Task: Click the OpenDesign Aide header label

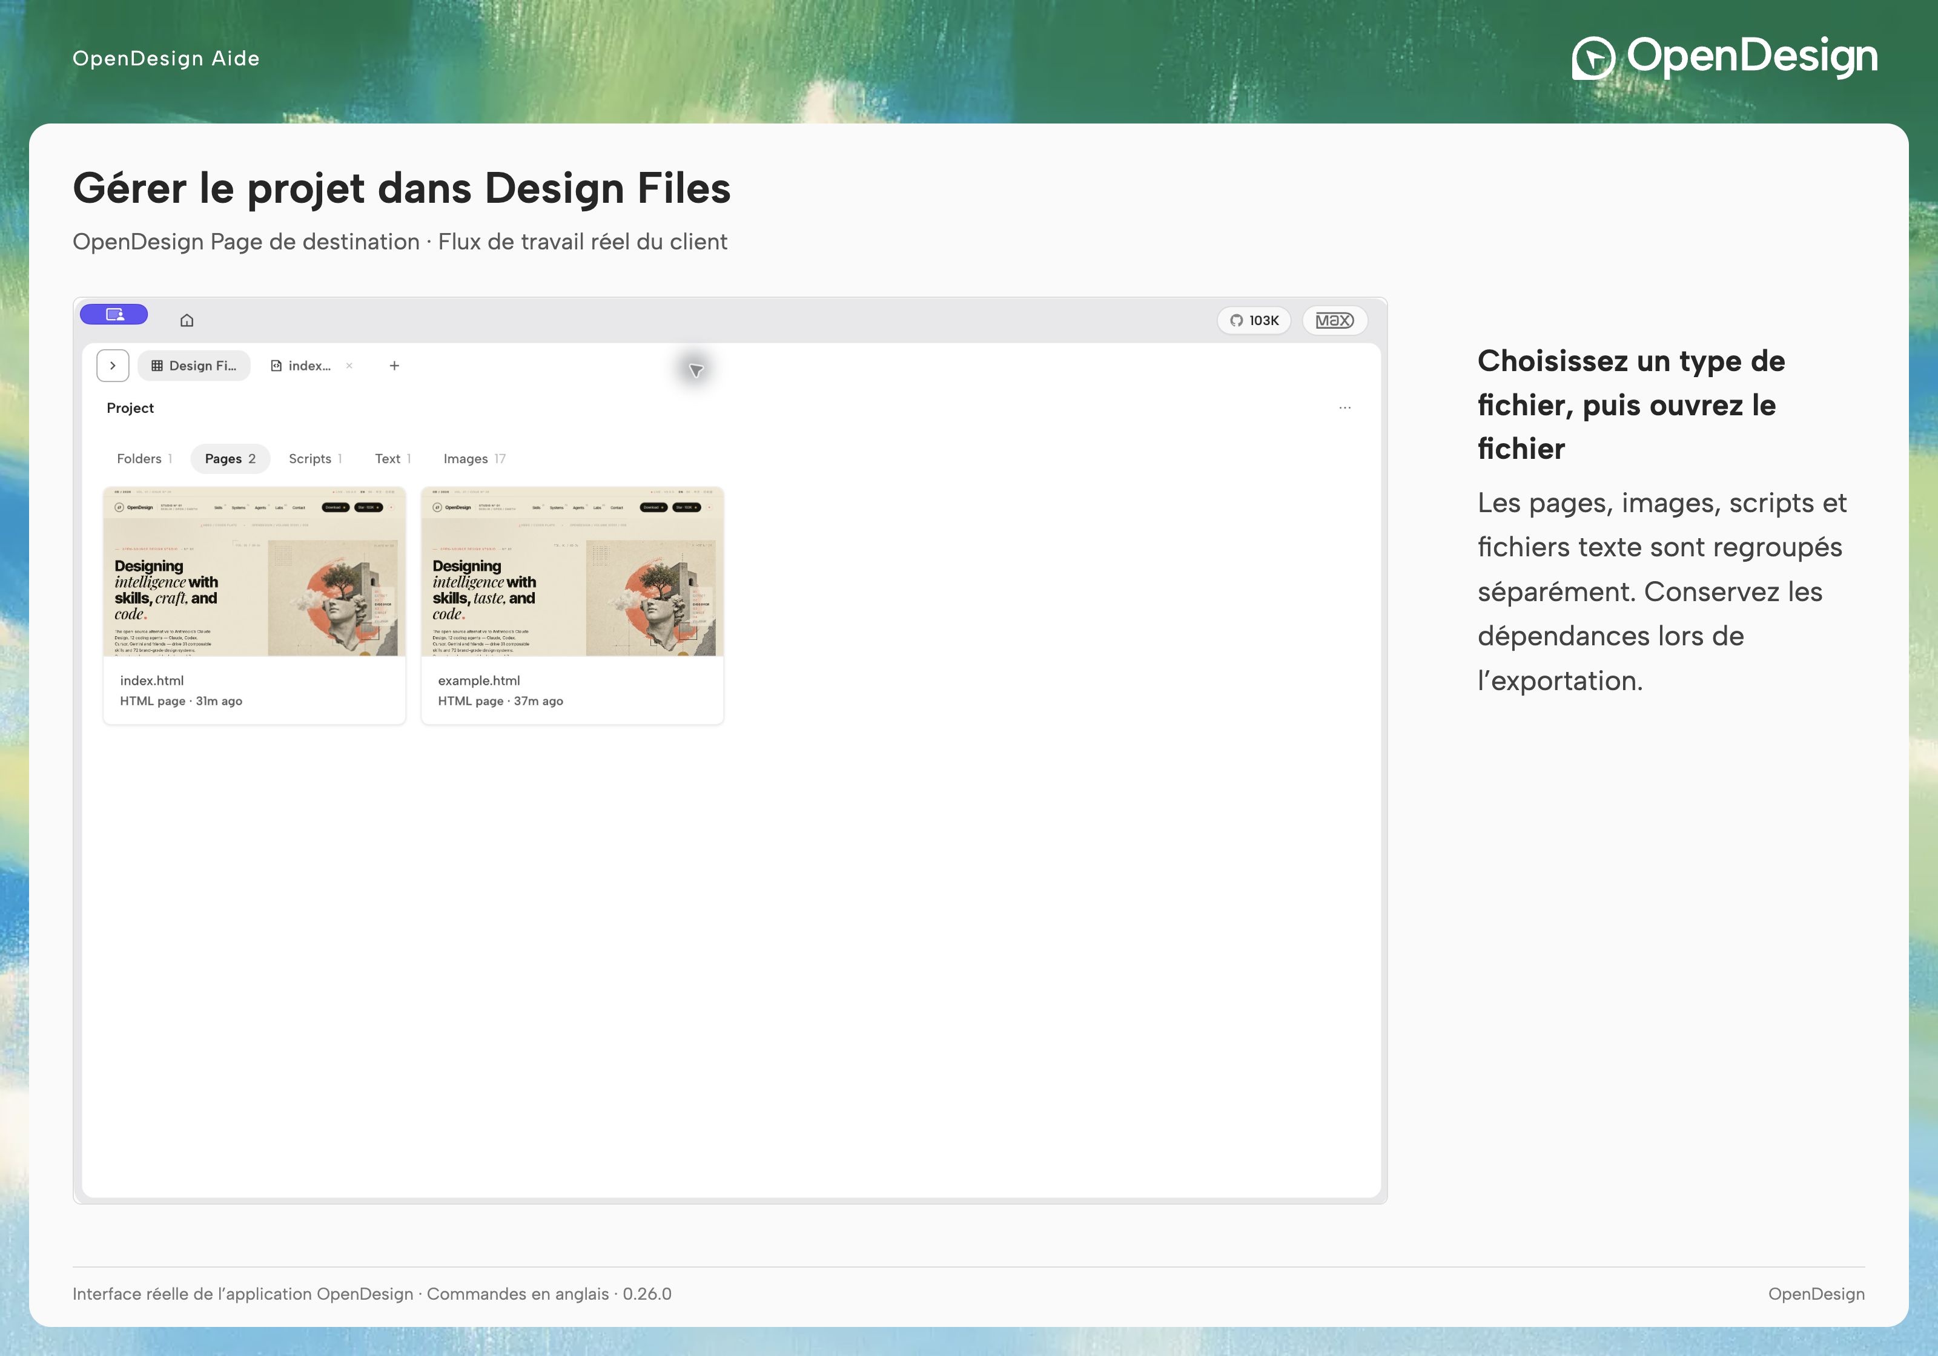Action: click(x=167, y=58)
